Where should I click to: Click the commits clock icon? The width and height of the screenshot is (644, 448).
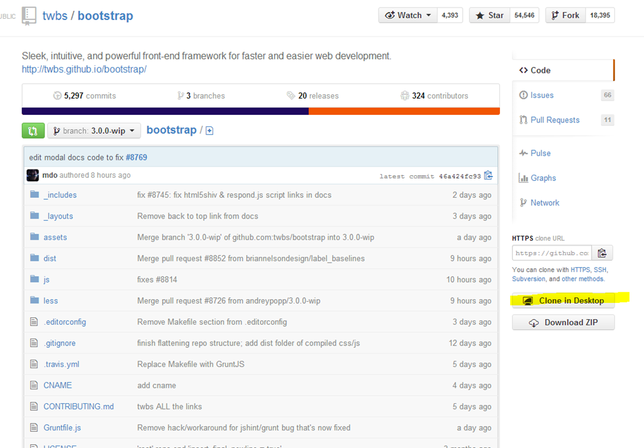tap(57, 96)
